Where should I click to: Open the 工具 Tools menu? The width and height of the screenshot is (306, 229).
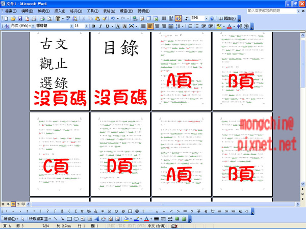tap(92, 11)
